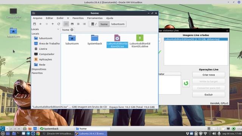This screenshot has height=136, width=242.
Task: Open lubuntuvm in the sidebar
Action: (46, 38)
